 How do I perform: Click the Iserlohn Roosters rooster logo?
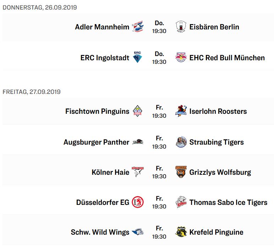(x=181, y=111)
